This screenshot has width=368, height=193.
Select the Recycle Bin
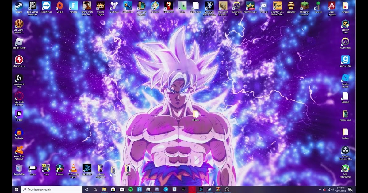[19, 170]
